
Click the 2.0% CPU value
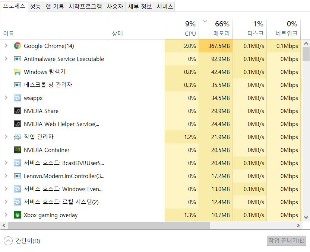click(190, 46)
